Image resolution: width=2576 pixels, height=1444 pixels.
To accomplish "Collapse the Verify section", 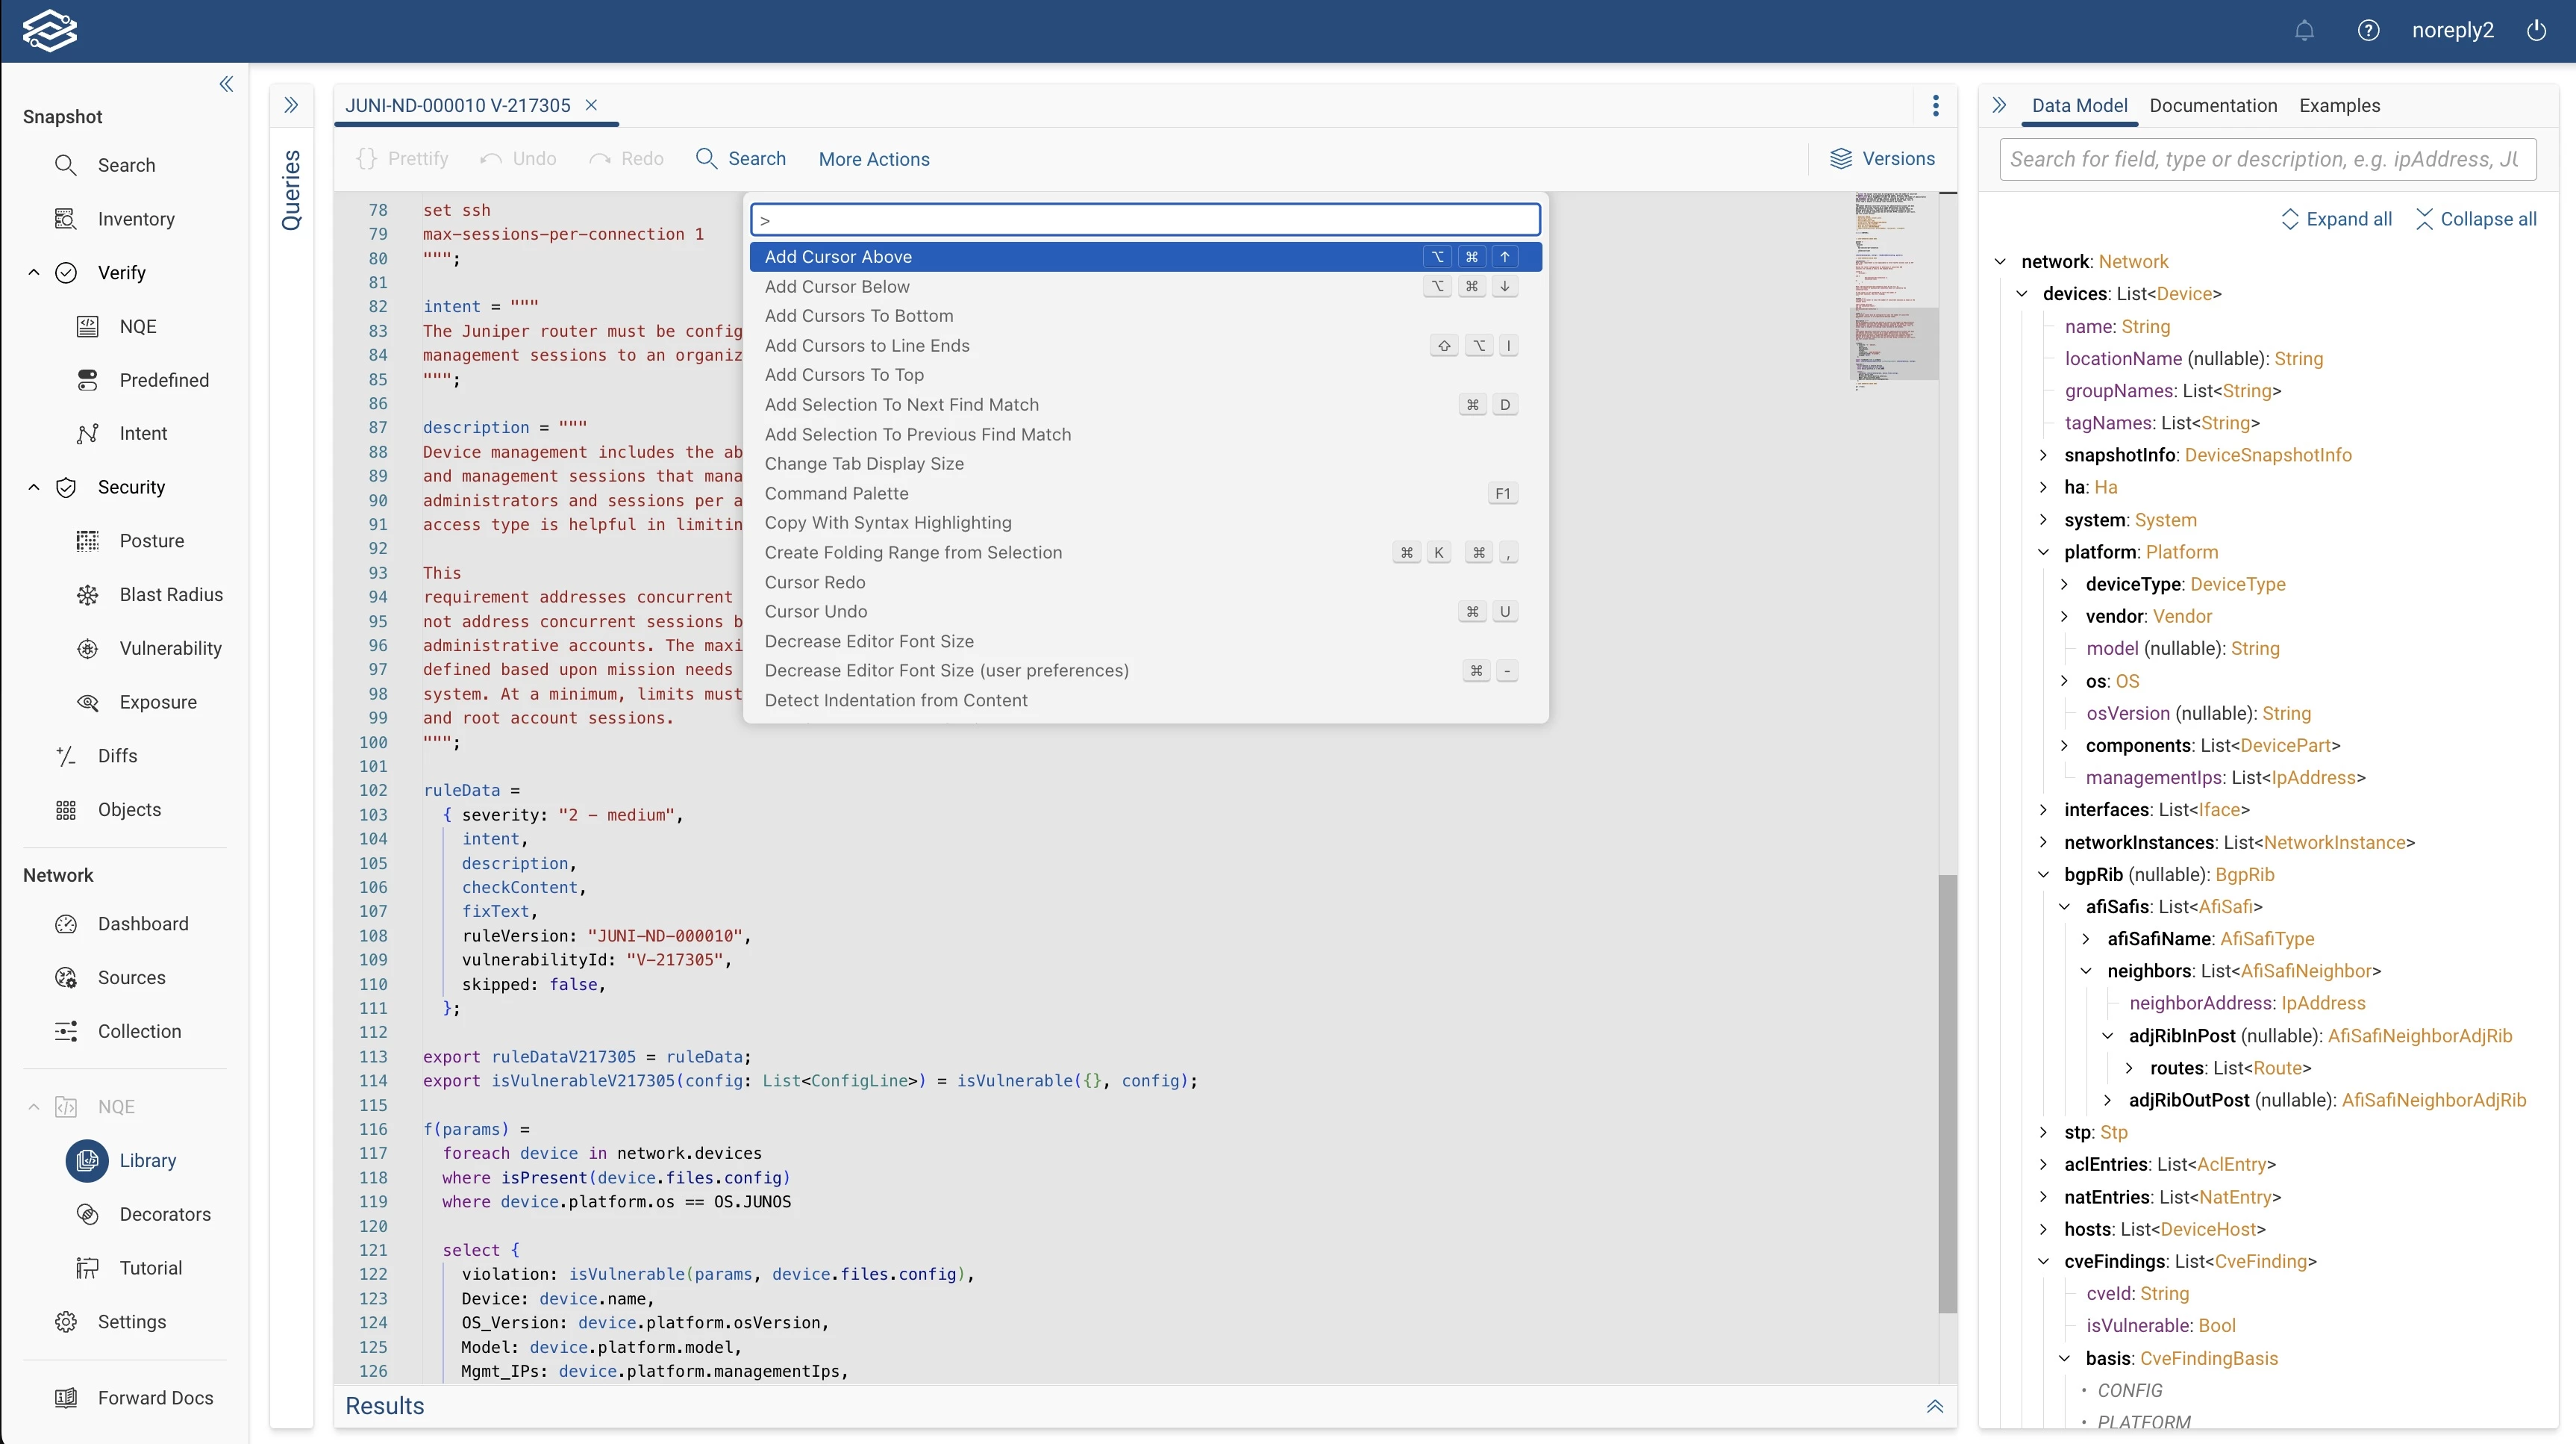I will tap(33, 273).
